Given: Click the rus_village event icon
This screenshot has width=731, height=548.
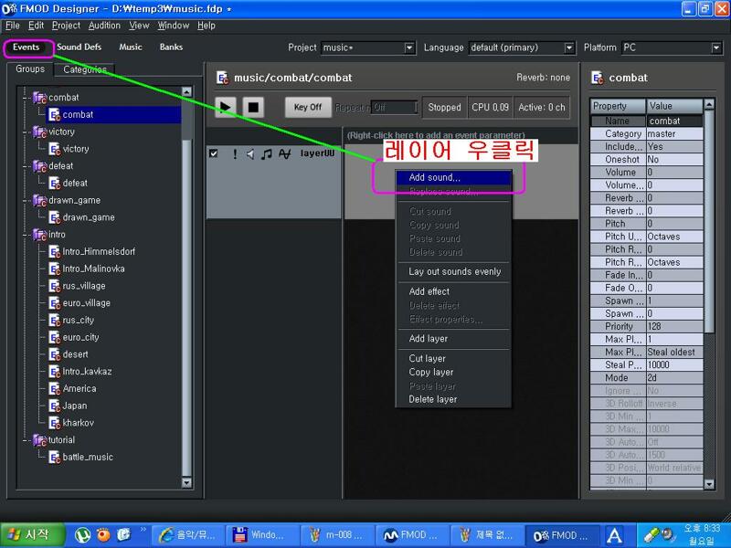Looking at the screenshot, I should pyautogui.click(x=55, y=286).
